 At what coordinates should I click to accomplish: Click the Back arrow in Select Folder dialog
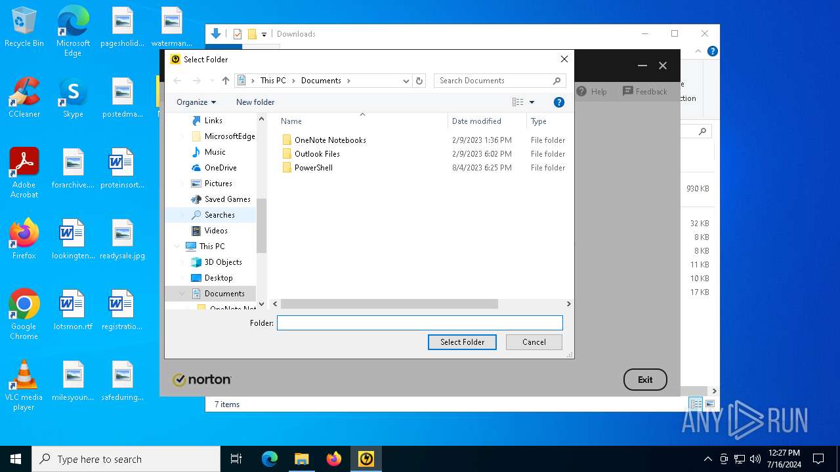tap(177, 81)
